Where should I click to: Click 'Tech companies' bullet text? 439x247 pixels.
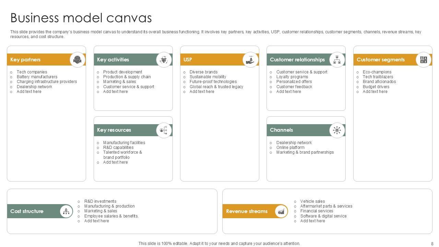pyautogui.click(x=32, y=72)
